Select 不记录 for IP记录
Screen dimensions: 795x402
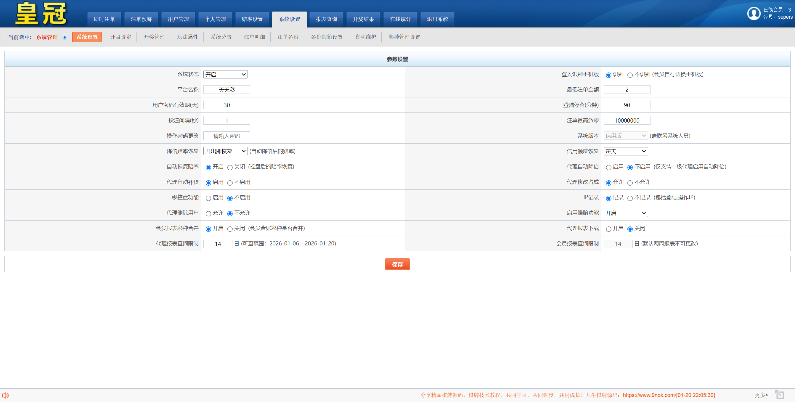630,198
